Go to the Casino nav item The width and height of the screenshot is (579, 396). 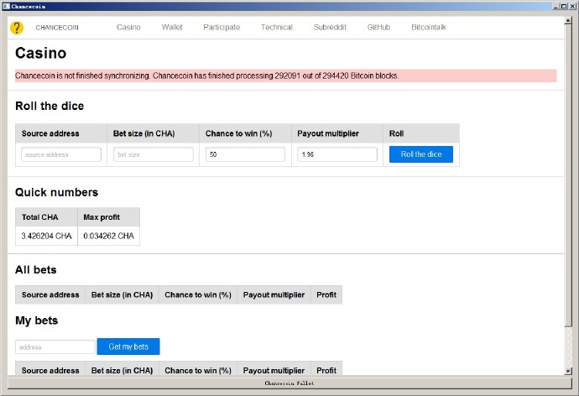tap(128, 28)
